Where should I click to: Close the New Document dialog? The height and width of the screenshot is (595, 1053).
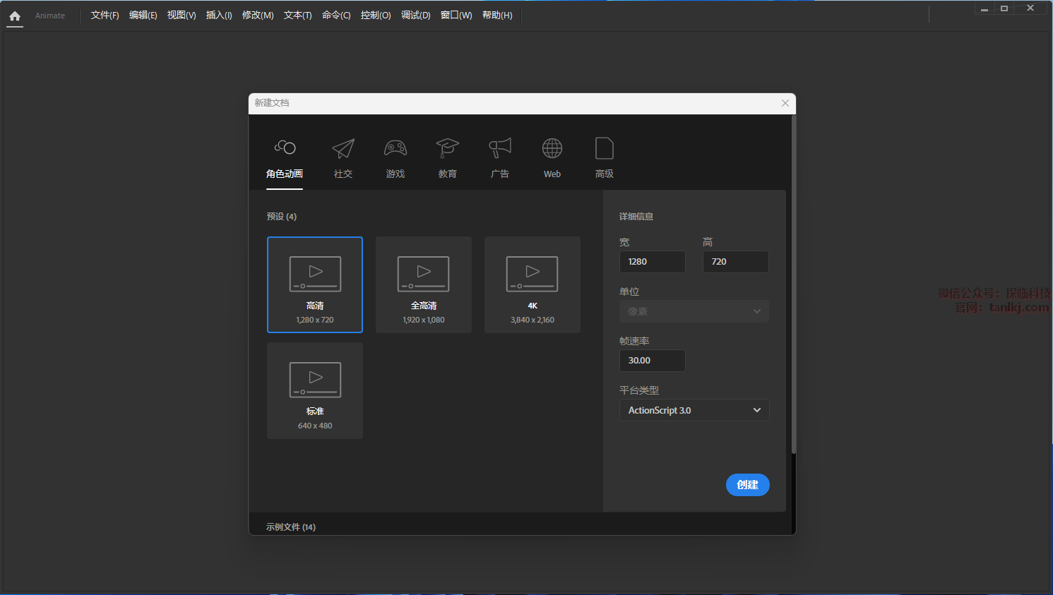coord(785,103)
